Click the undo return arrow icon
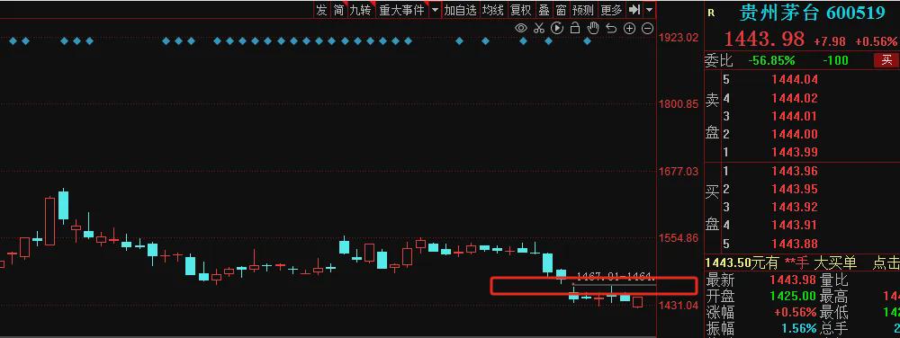Screen dimensions: 900x338 pyautogui.click(x=612, y=28)
